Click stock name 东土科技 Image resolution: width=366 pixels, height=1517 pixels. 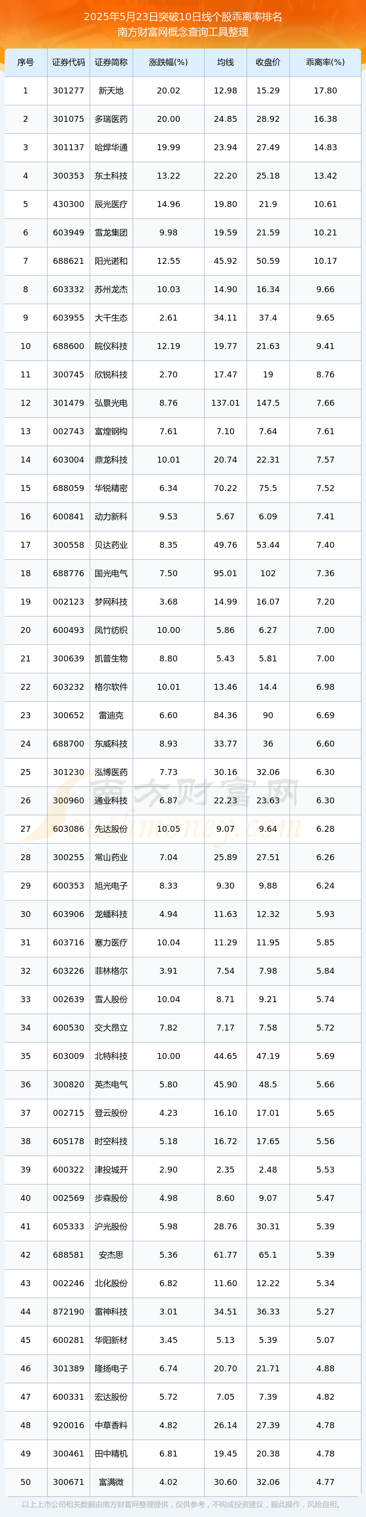[x=111, y=176]
